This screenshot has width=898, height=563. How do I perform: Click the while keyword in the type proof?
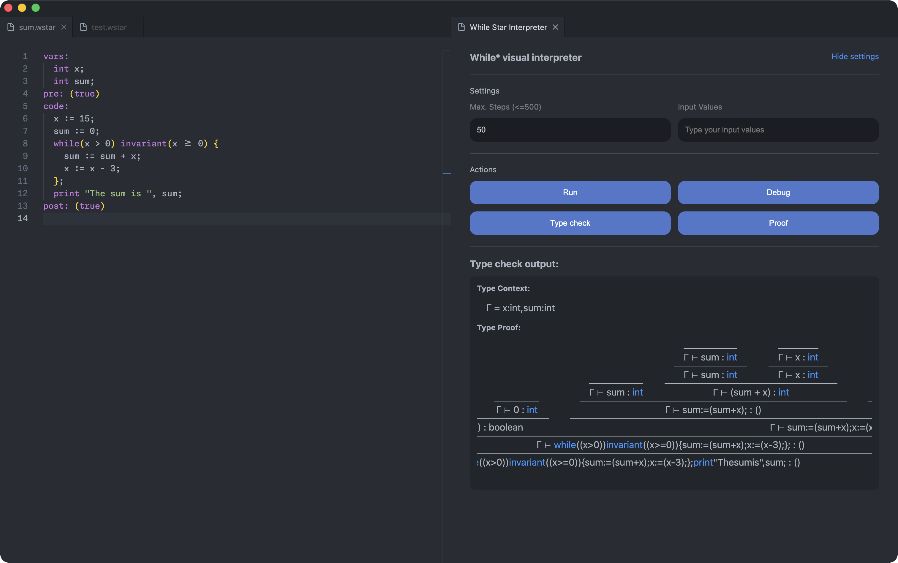point(565,445)
